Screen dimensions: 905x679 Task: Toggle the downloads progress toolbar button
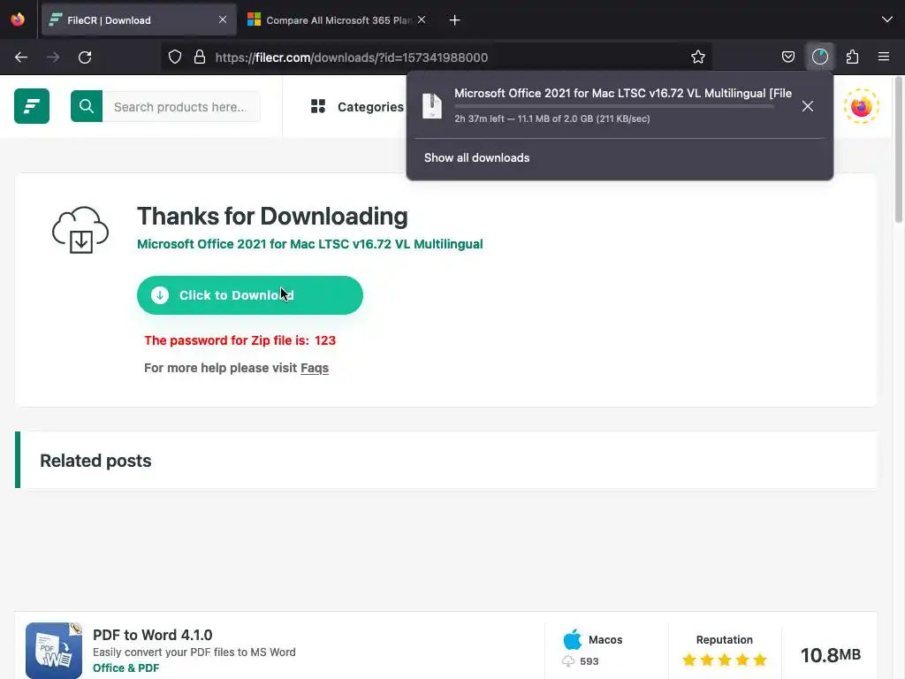pyautogui.click(x=819, y=57)
